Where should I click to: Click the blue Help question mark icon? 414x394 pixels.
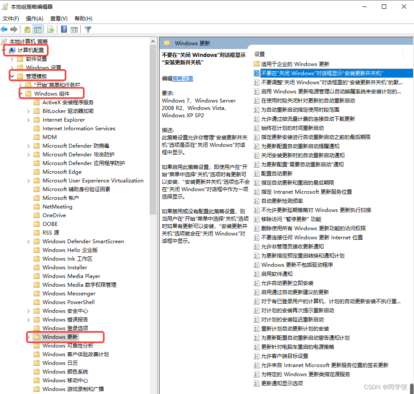point(64,30)
